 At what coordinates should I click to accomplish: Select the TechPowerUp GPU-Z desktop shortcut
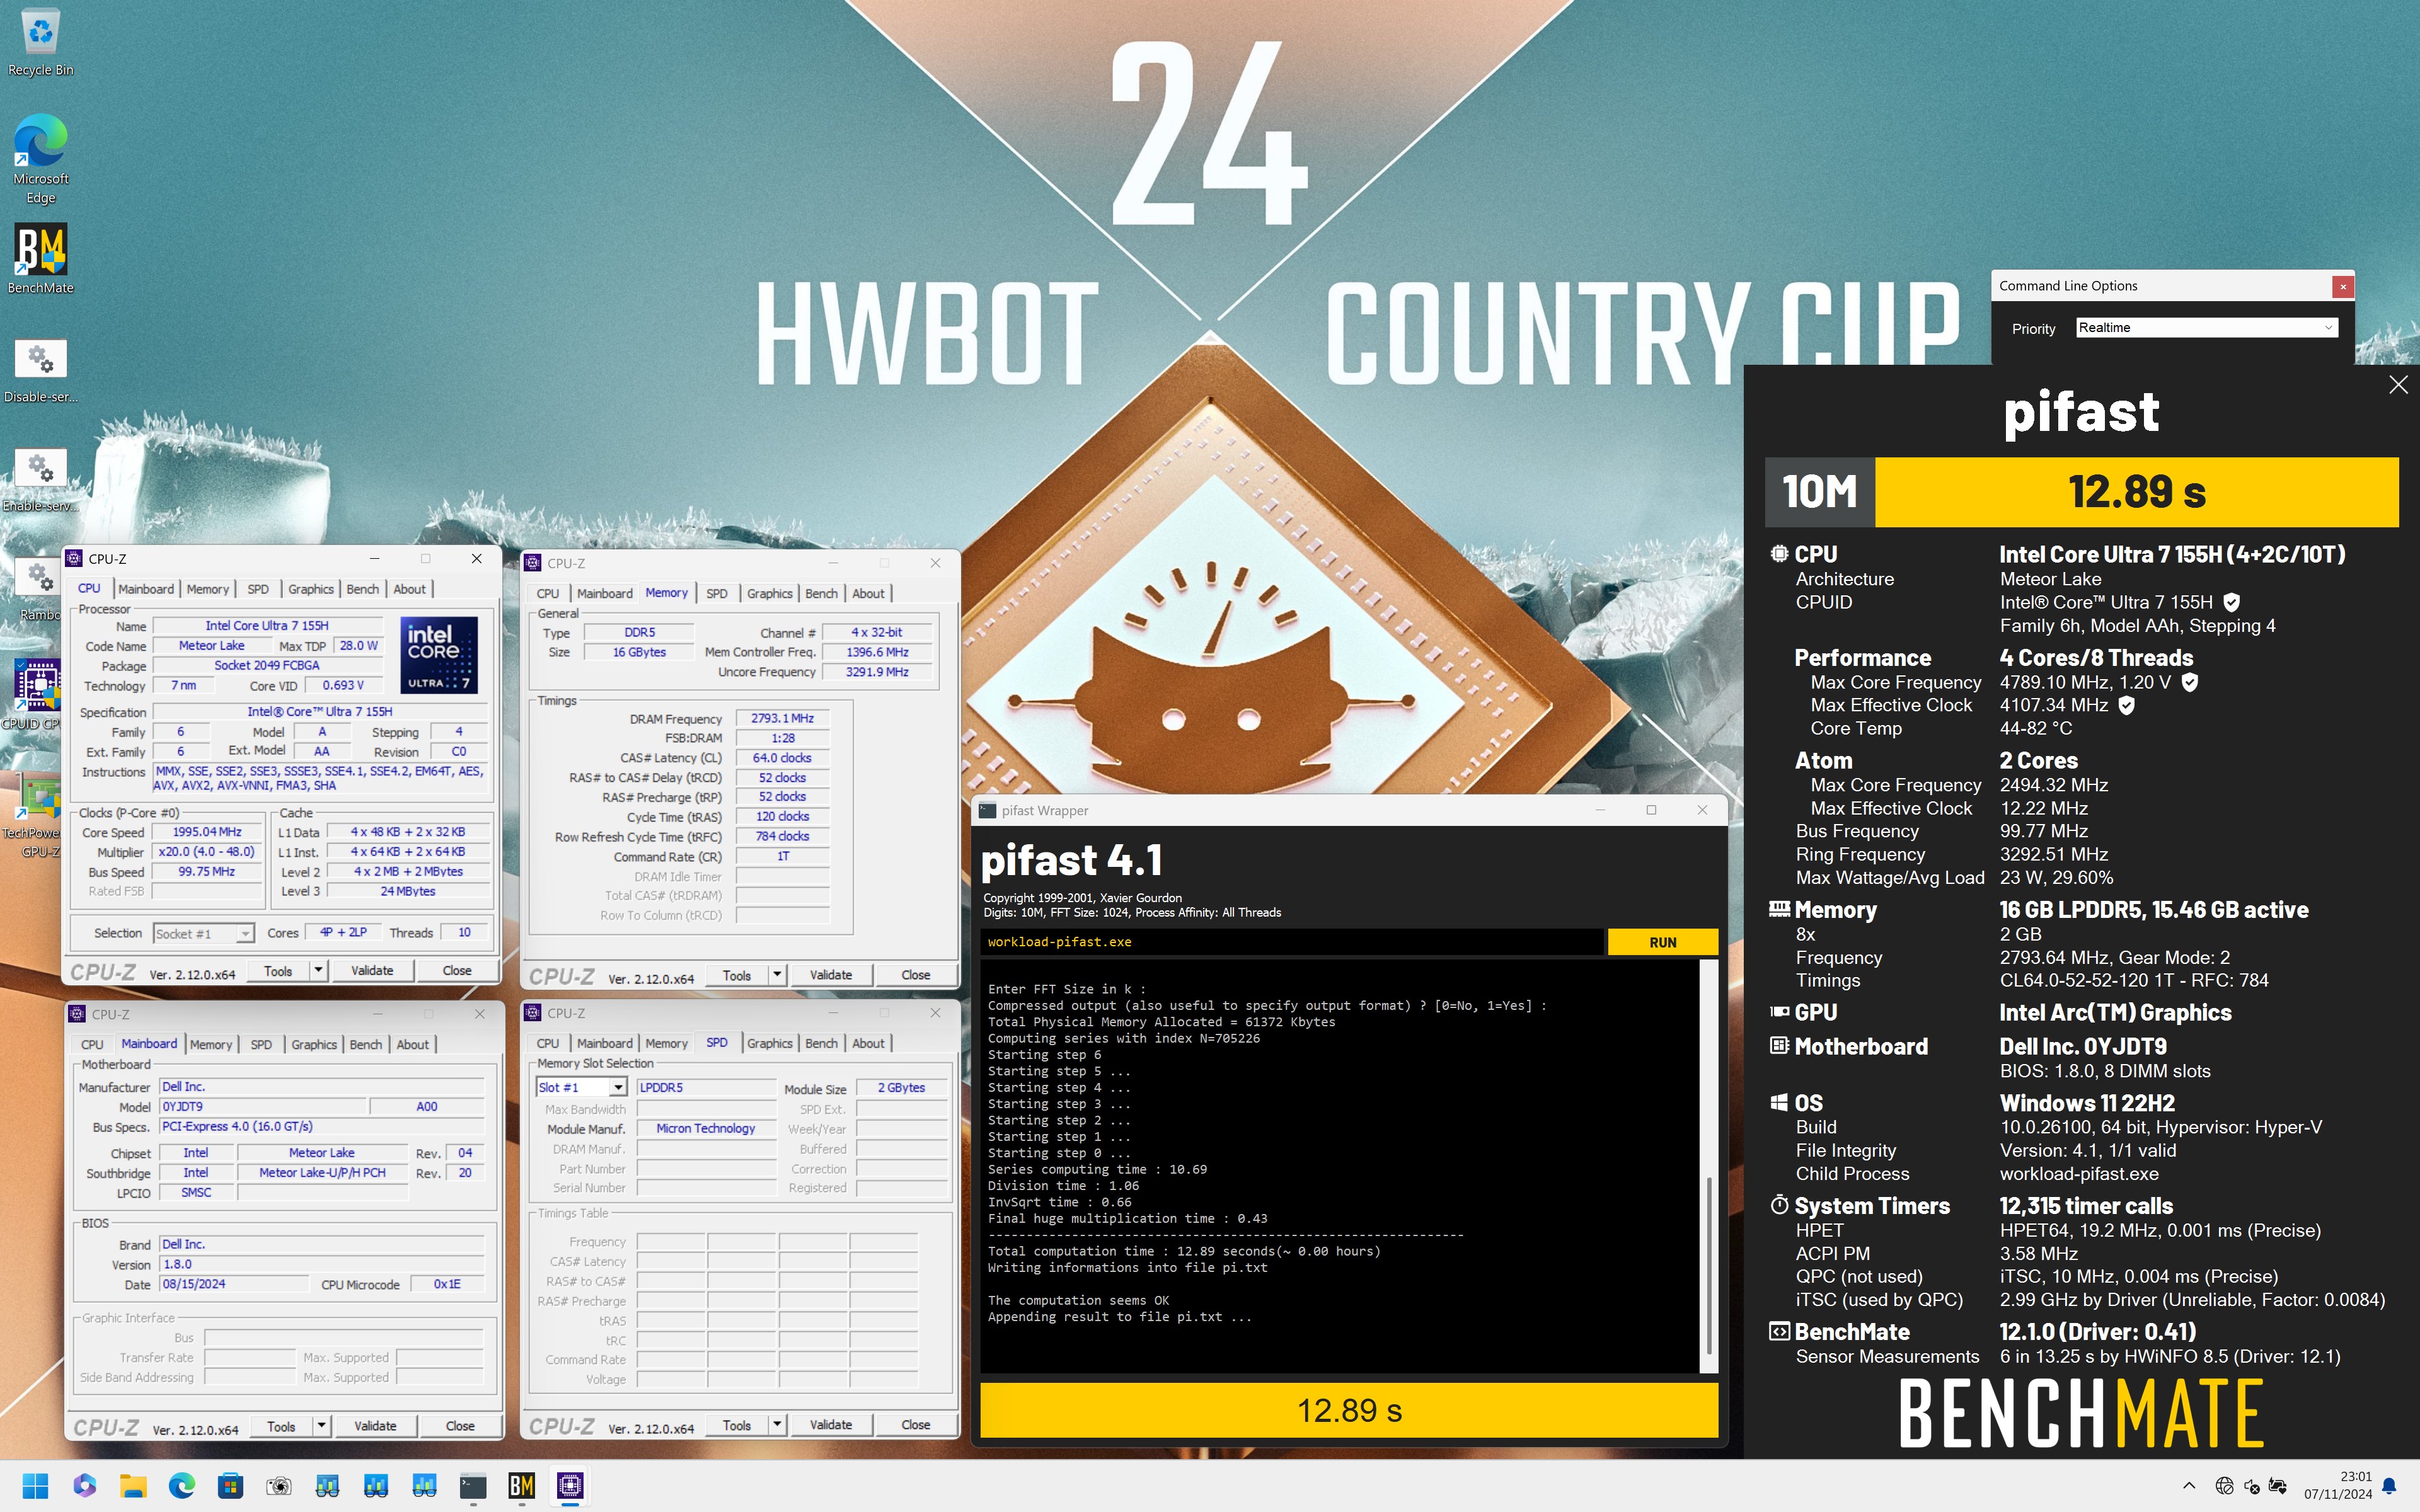point(38,815)
